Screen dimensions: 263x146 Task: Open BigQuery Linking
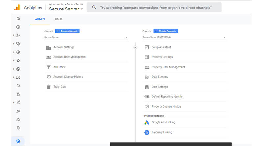coord(162,132)
